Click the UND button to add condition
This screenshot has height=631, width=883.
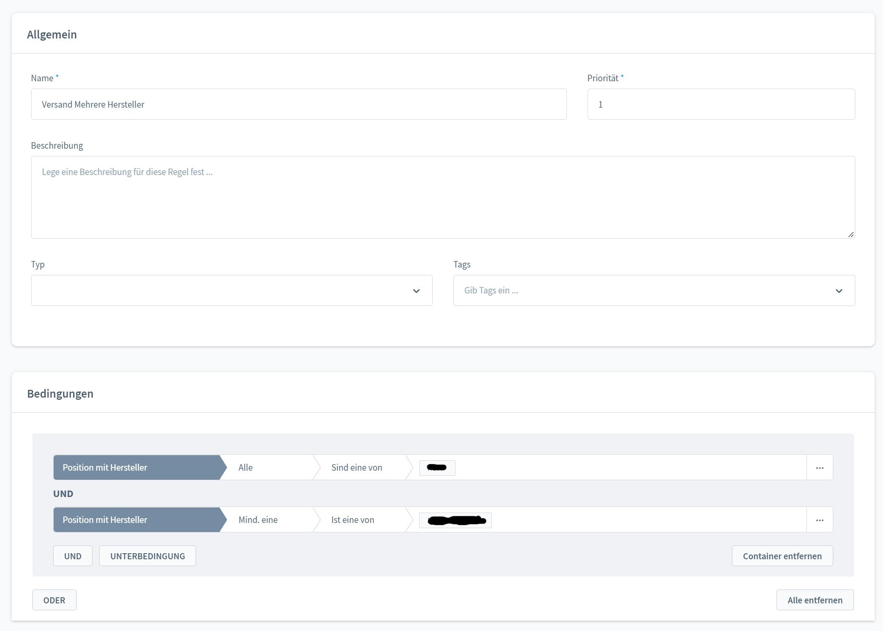coord(73,556)
